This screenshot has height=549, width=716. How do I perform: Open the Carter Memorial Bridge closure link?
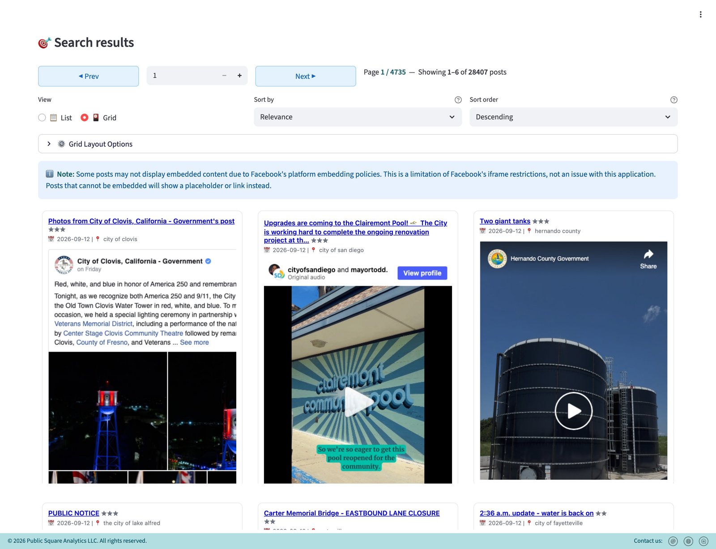(x=352, y=513)
